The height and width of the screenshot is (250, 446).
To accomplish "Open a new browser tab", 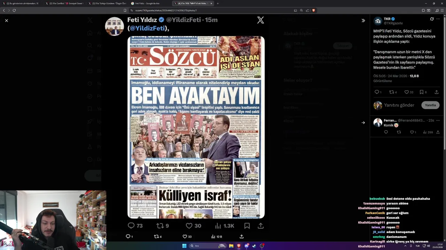I will (x=218, y=3).
